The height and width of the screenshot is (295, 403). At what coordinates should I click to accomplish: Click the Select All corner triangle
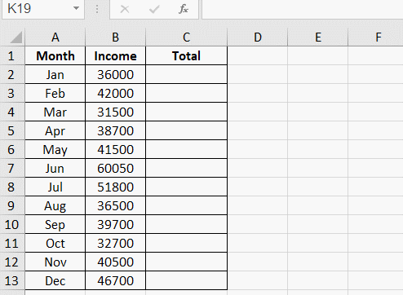[16, 37]
